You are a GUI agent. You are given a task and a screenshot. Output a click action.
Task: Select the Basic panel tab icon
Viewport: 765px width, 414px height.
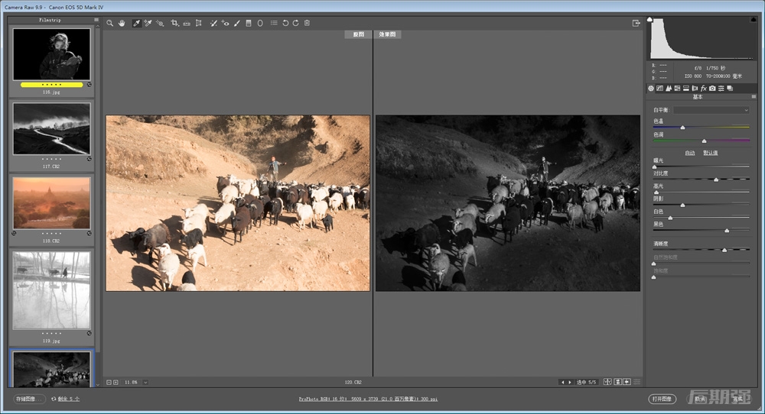coord(651,88)
